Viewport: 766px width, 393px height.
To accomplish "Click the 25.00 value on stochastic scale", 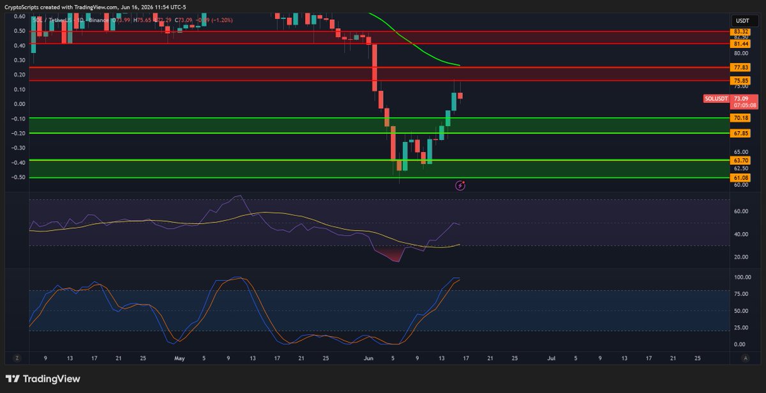I will [x=741, y=328].
